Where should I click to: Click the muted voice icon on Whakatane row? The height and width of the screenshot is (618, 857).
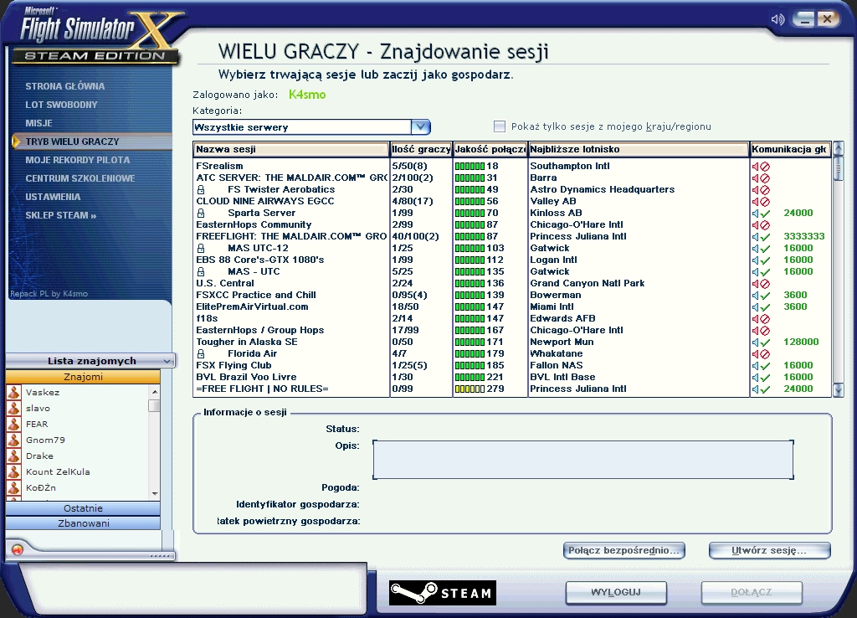(x=761, y=354)
